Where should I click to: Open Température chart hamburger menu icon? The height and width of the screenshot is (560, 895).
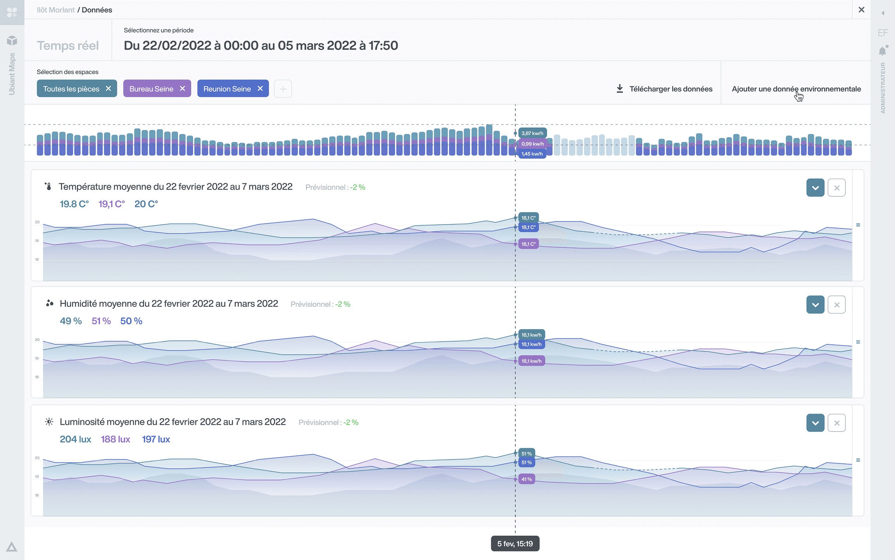(858, 225)
